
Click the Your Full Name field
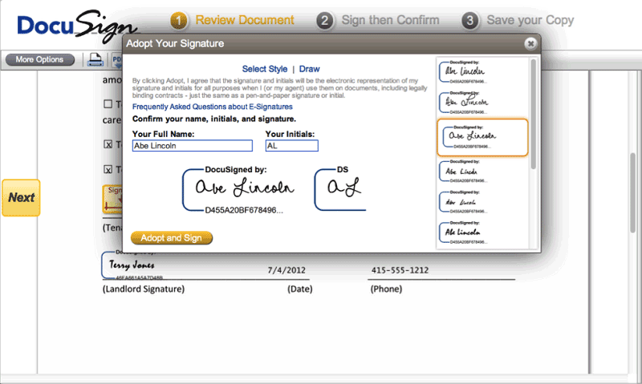click(x=193, y=146)
